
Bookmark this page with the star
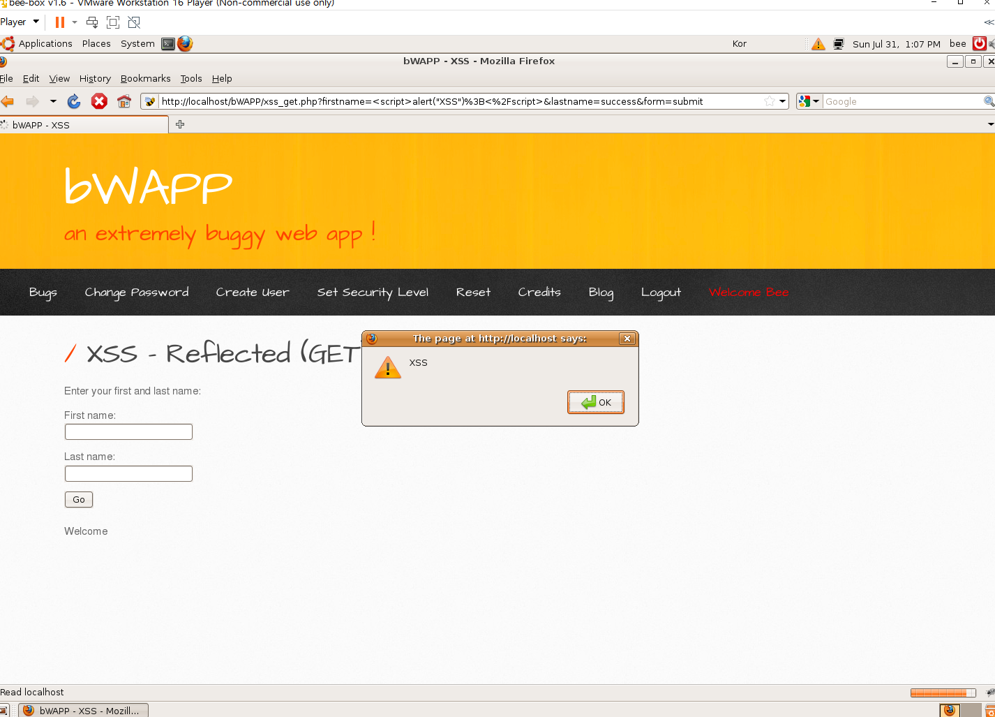pyautogui.click(x=769, y=101)
